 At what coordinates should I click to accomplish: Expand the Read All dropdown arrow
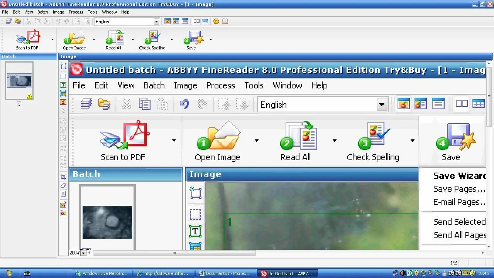click(133, 39)
